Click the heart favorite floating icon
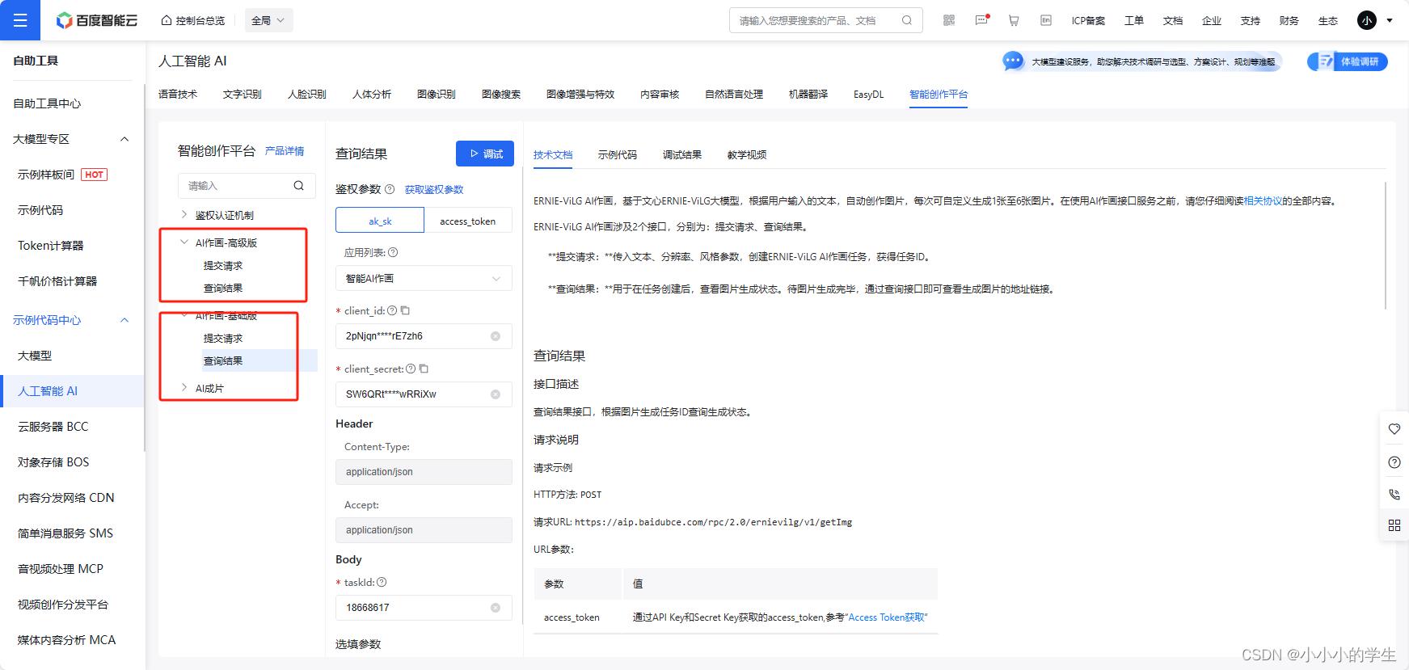The width and height of the screenshot is (1409, 670). (1394, 429)
